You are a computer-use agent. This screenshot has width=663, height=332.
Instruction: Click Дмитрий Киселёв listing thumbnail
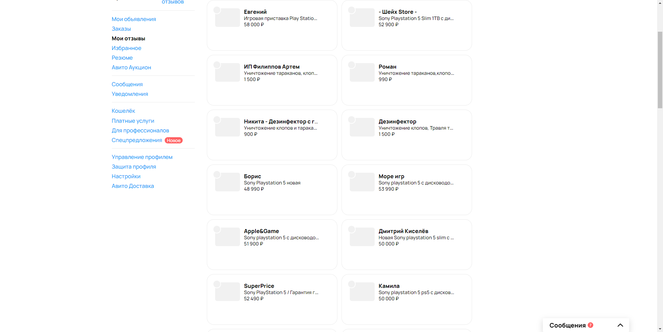click(362, 237)
